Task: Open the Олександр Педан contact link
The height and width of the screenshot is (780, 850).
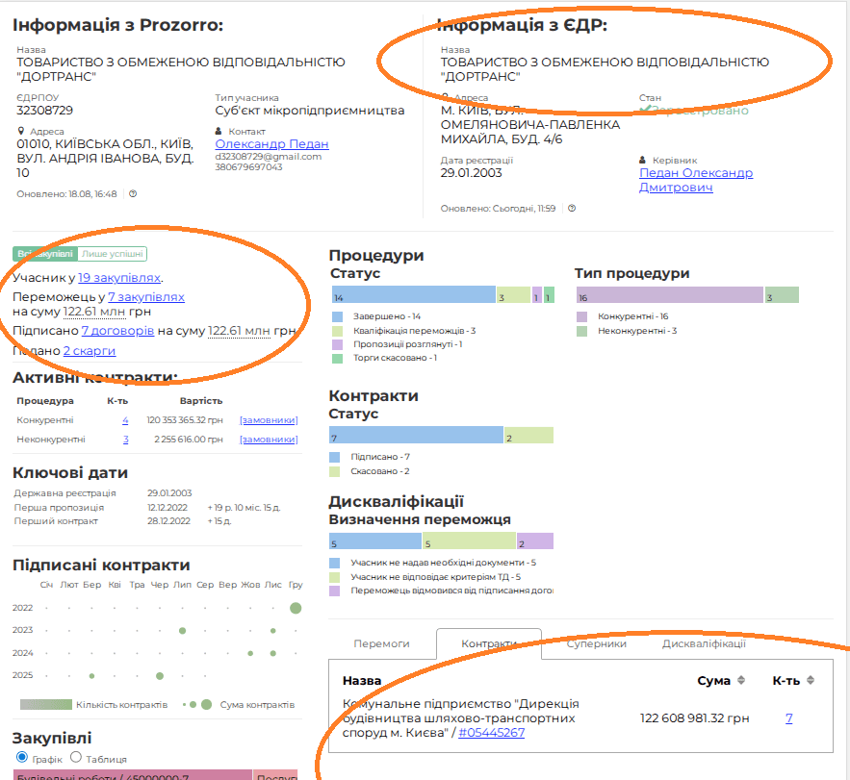Action: (271, 144)
